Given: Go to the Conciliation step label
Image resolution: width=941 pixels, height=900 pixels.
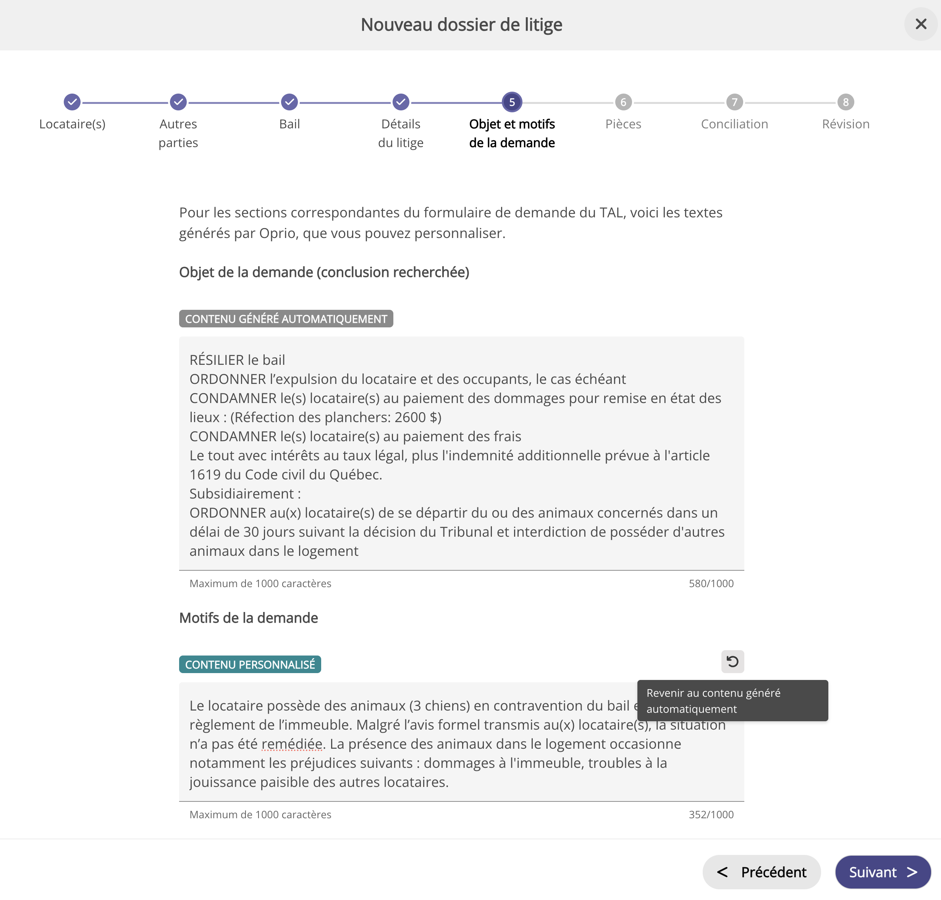Looking at the screenshot, I should 734,124.
